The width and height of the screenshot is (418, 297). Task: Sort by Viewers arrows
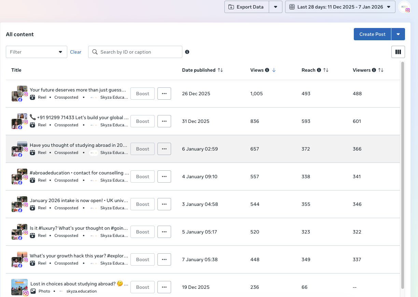tap(381, 70)
